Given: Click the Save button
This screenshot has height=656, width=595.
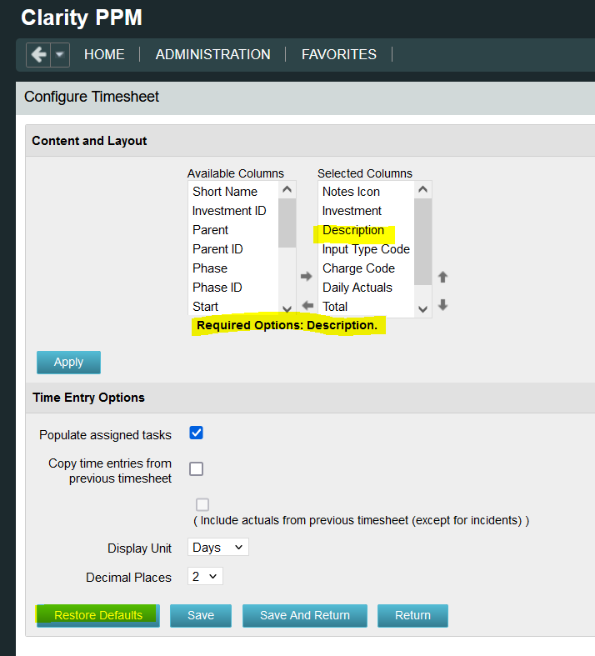Looking at the screenshot, I should (x=201, y=615).
